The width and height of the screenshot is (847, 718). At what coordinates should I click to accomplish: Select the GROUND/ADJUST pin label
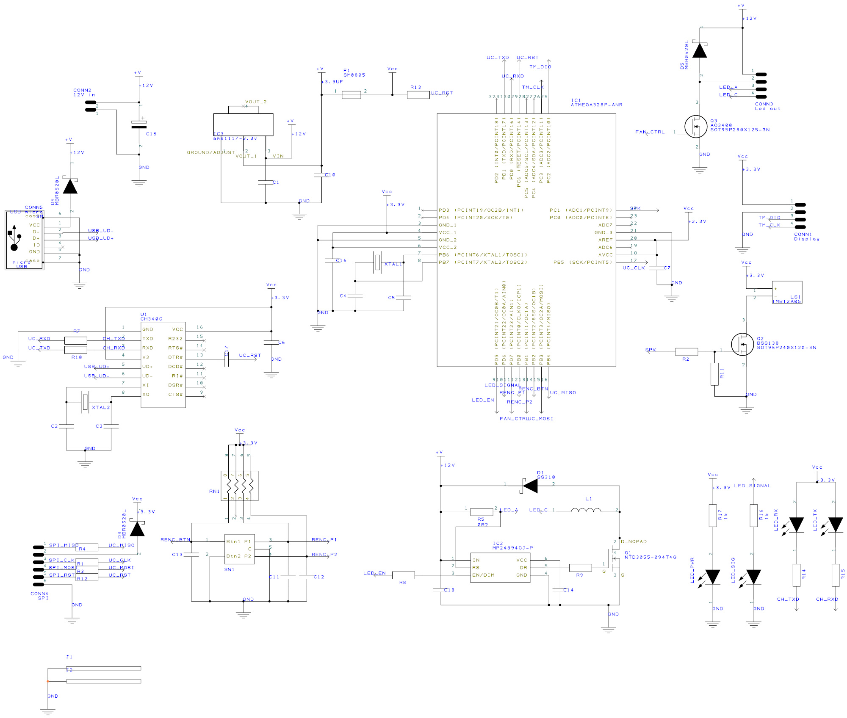[x=211, y=152]
